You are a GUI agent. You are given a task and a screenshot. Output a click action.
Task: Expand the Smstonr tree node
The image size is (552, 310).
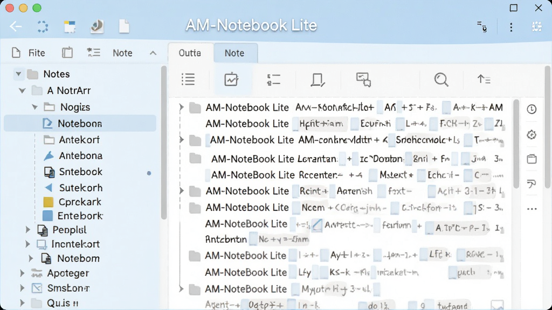(x=22, y=288)
